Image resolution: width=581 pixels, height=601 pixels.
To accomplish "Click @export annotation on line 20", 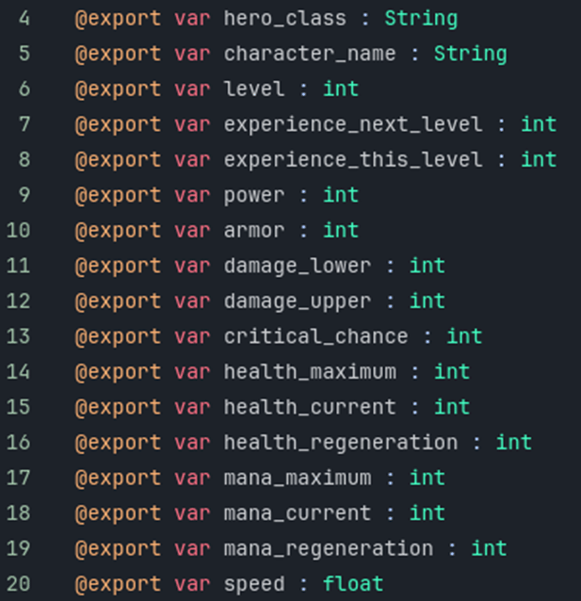I will [x=118, y=584].
